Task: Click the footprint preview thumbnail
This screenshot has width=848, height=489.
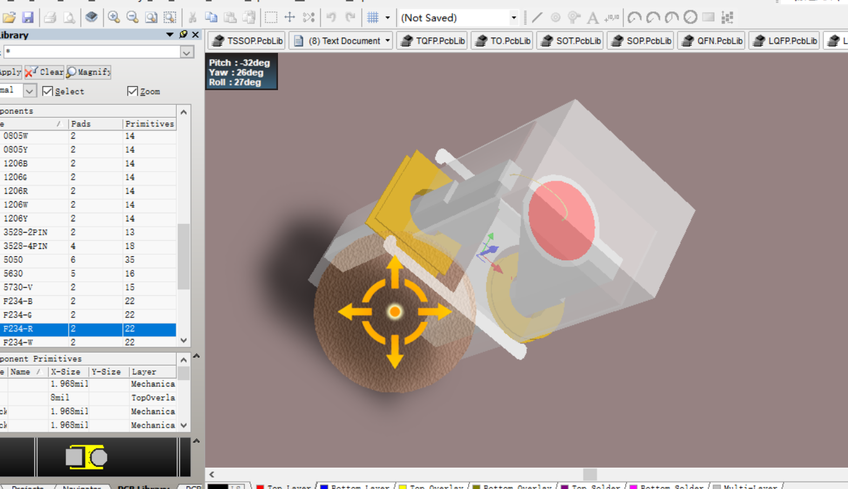Action: click(87, 457)
